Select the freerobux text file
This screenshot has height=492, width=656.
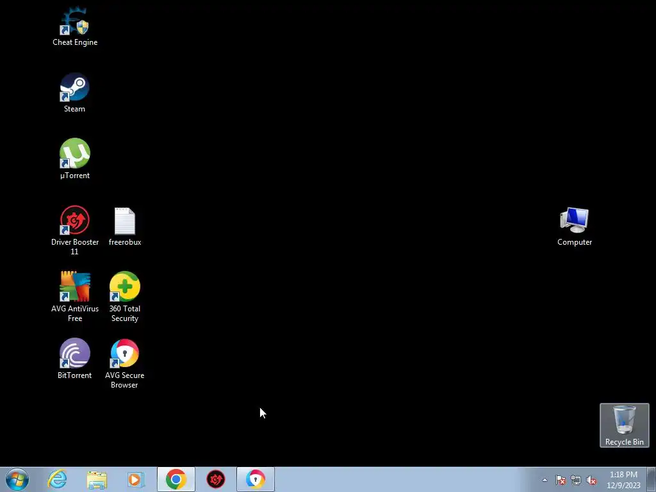click(125, 226)
